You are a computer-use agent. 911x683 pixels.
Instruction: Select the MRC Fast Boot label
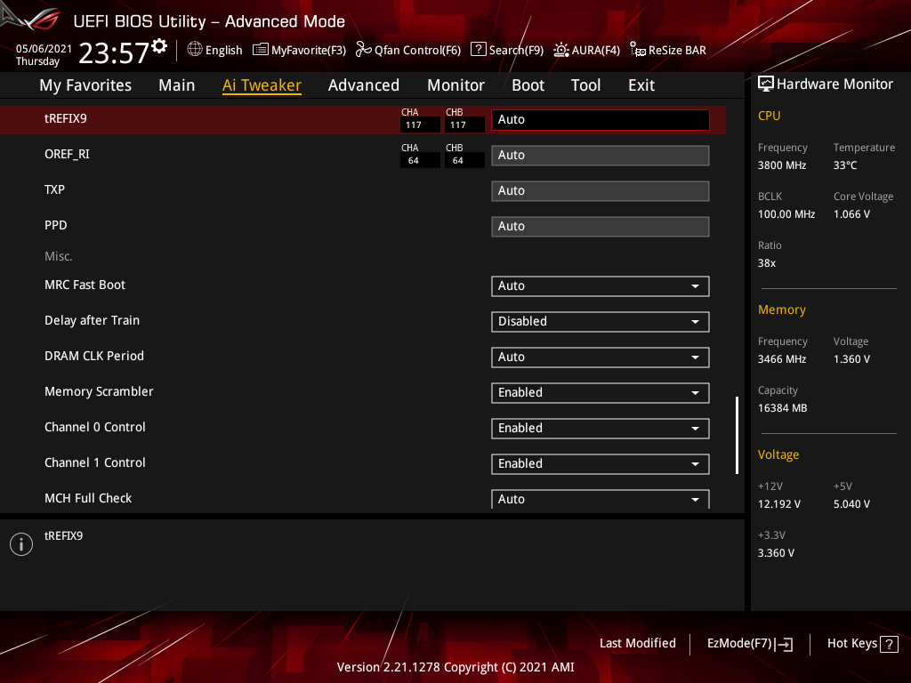[85, 285]
